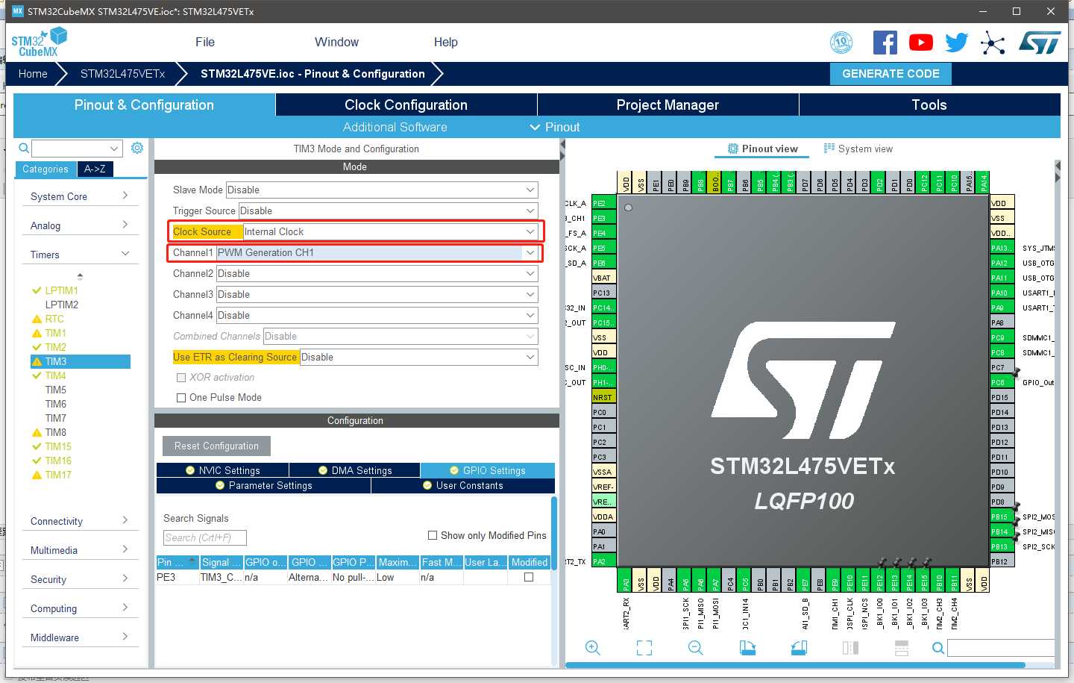This screenshot has width=1074, height=683.
Task: Click the pin search magnifier icon
Action: [x=938, y=648]
